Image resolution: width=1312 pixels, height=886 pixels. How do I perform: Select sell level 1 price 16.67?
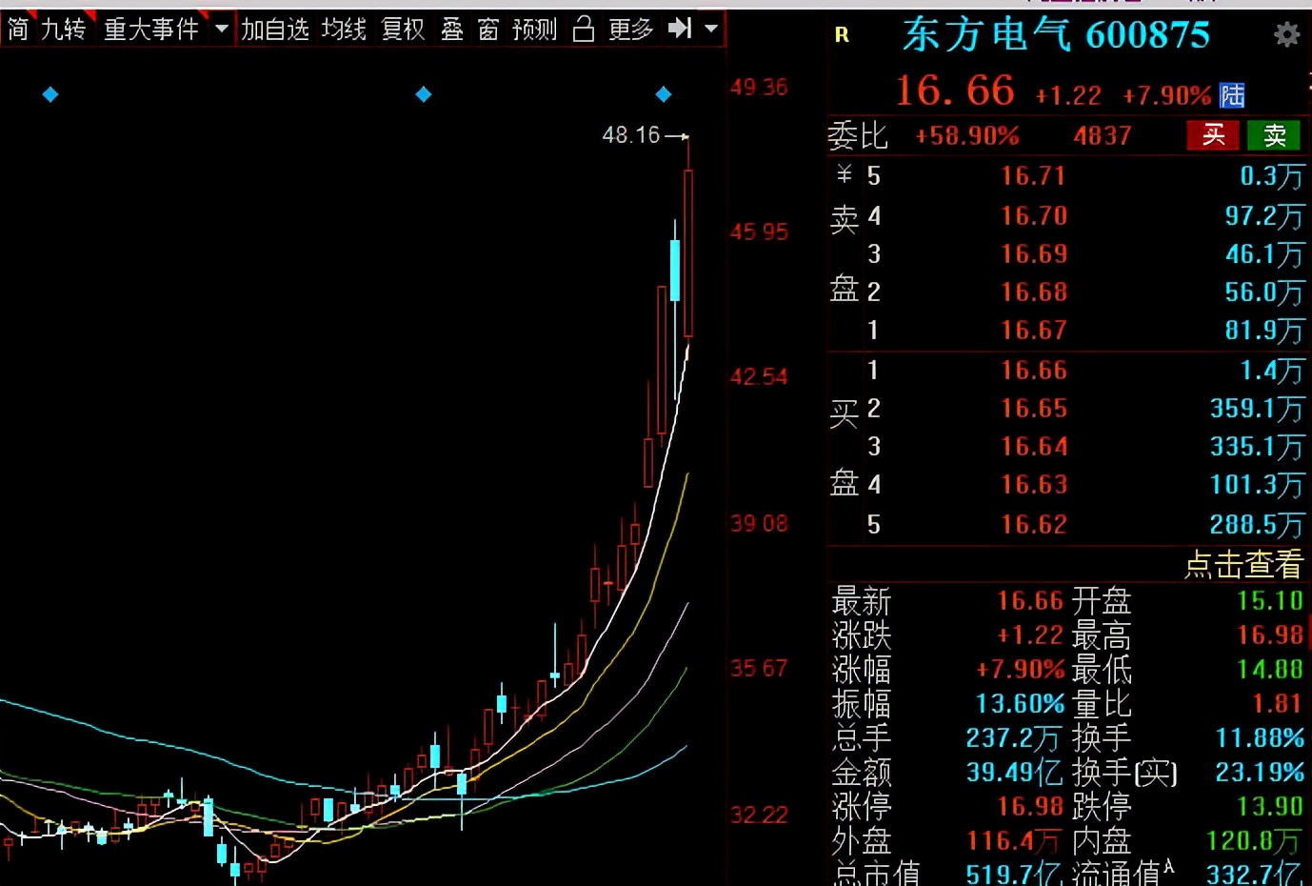tap(1033, 331)
